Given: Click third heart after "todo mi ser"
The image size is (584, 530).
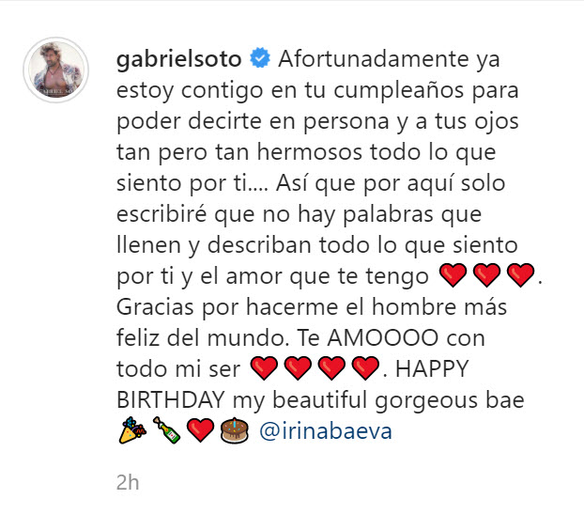Looking at the screenshot, I should tap(331, 368).
